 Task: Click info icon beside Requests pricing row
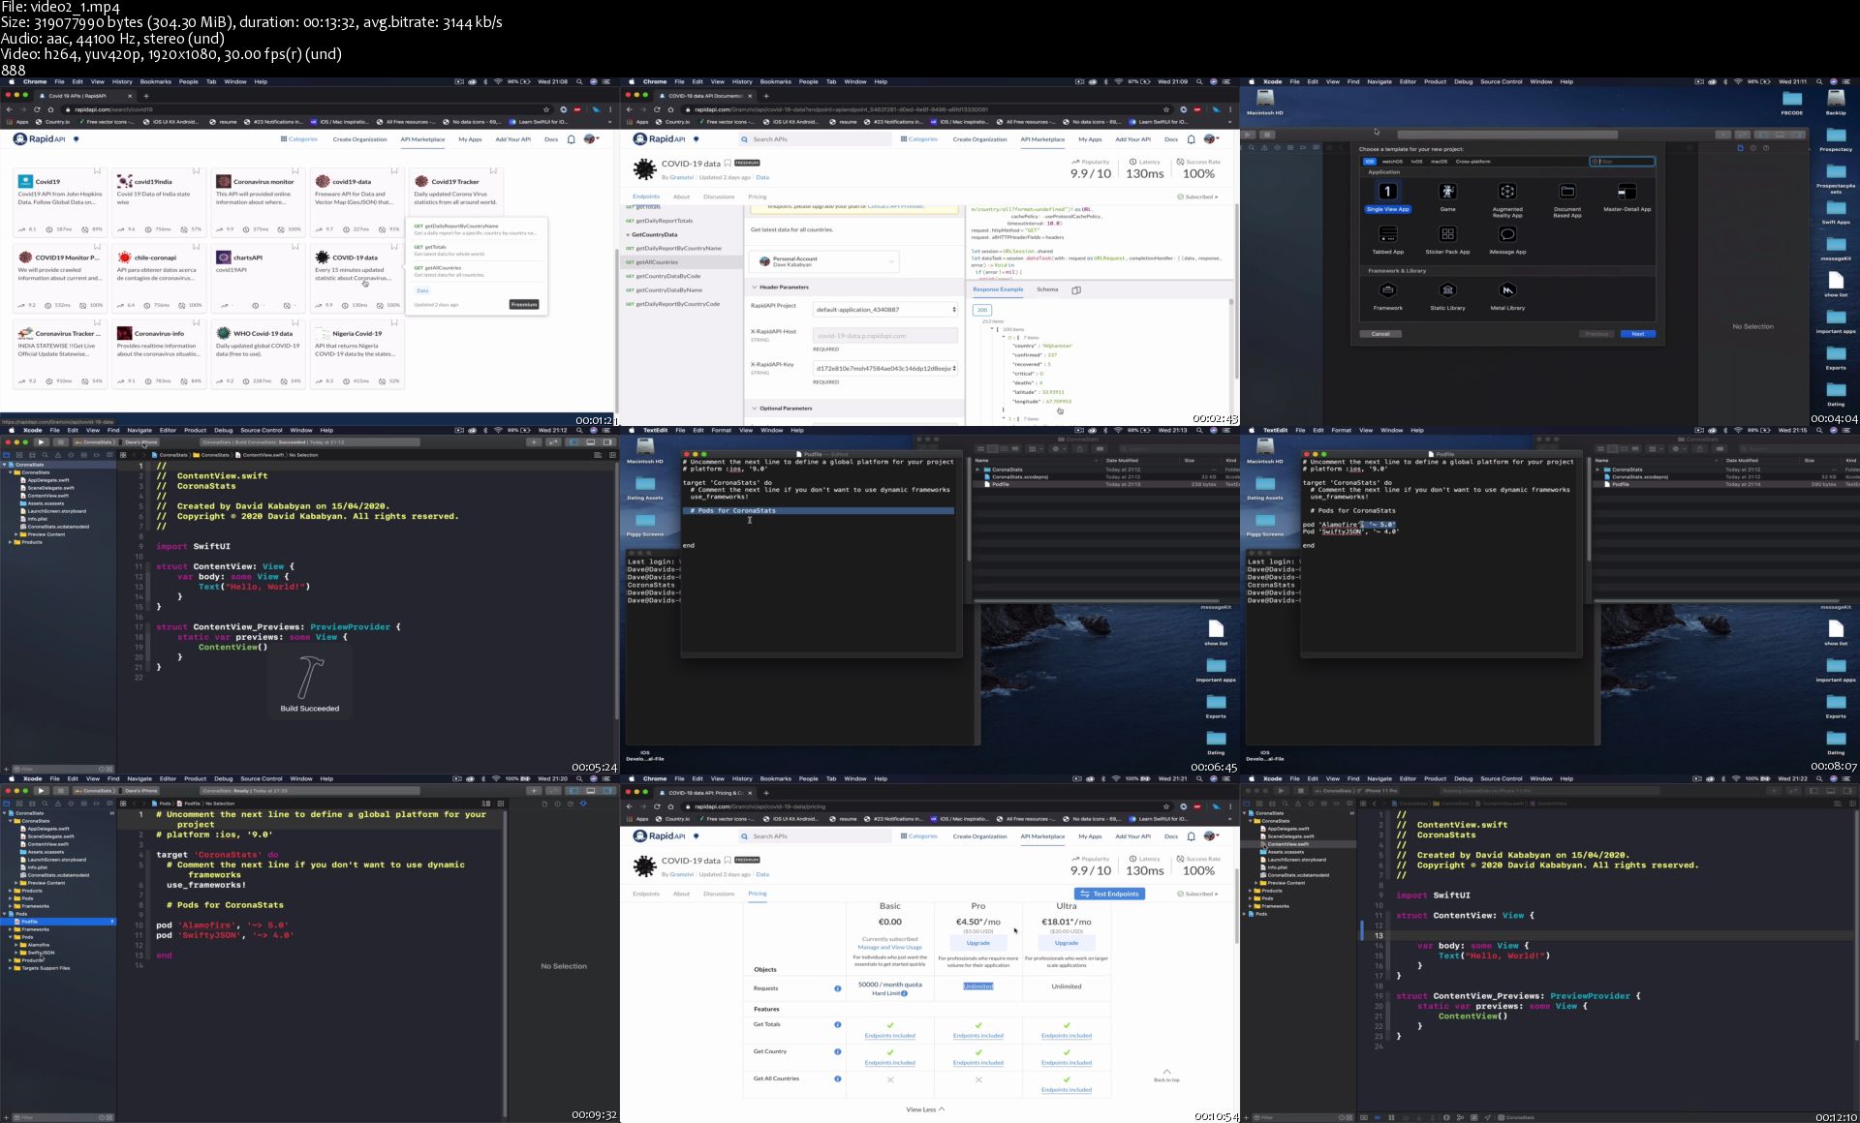tap(838, 988)
